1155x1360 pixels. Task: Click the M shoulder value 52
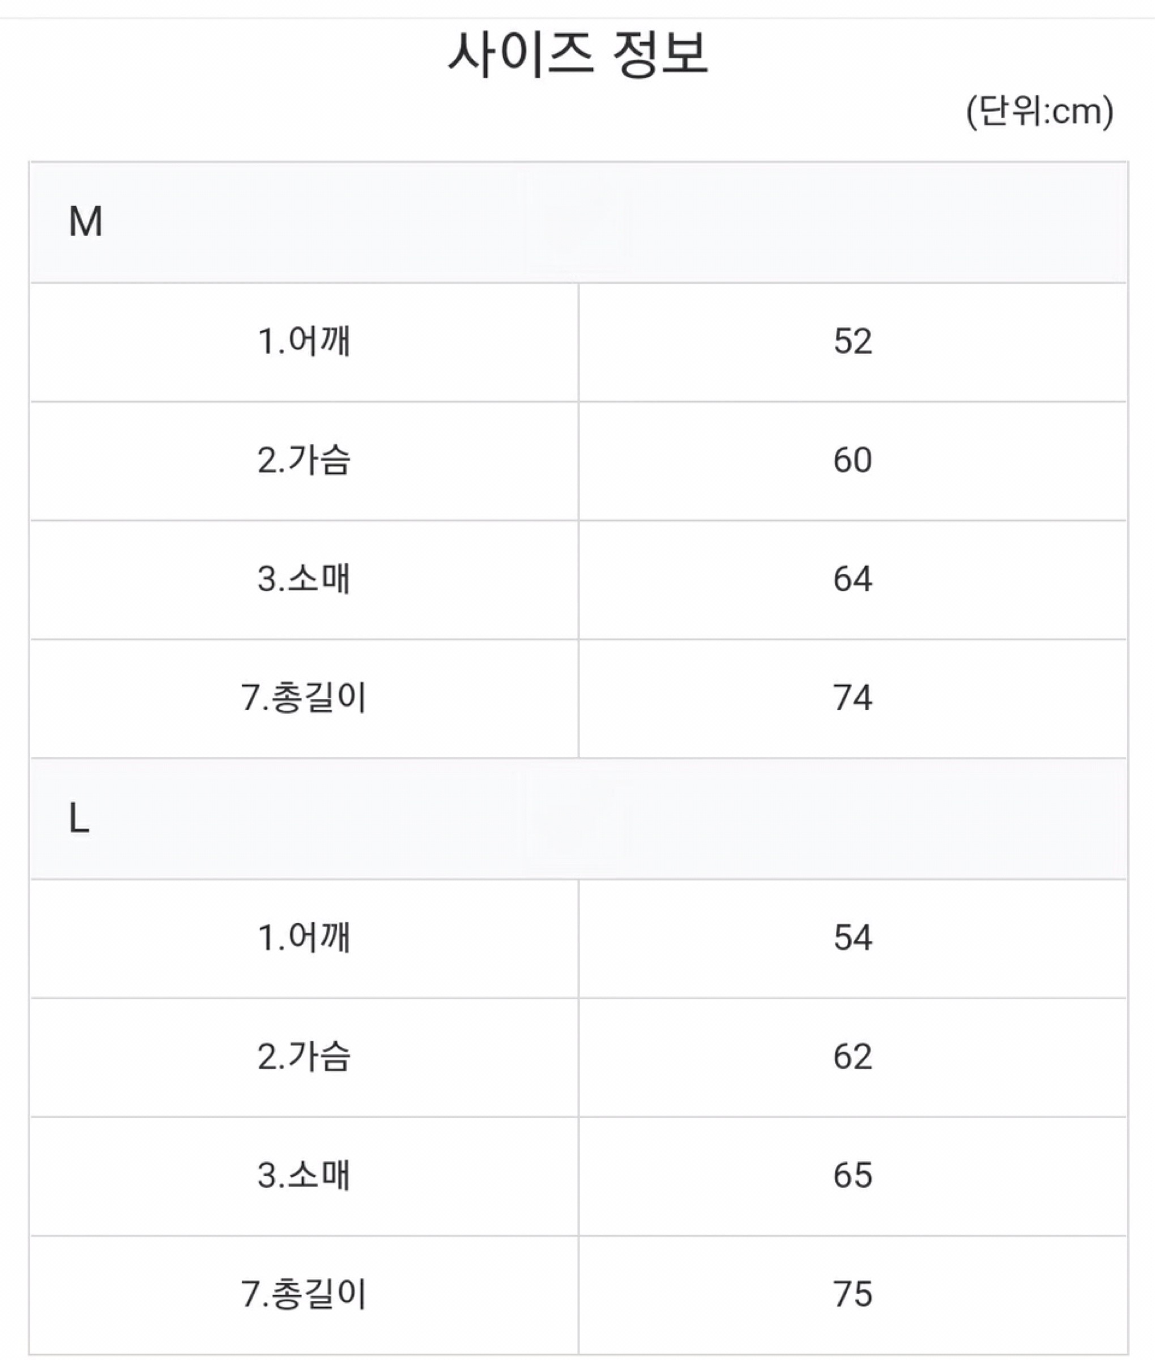[x=853, y=341]
